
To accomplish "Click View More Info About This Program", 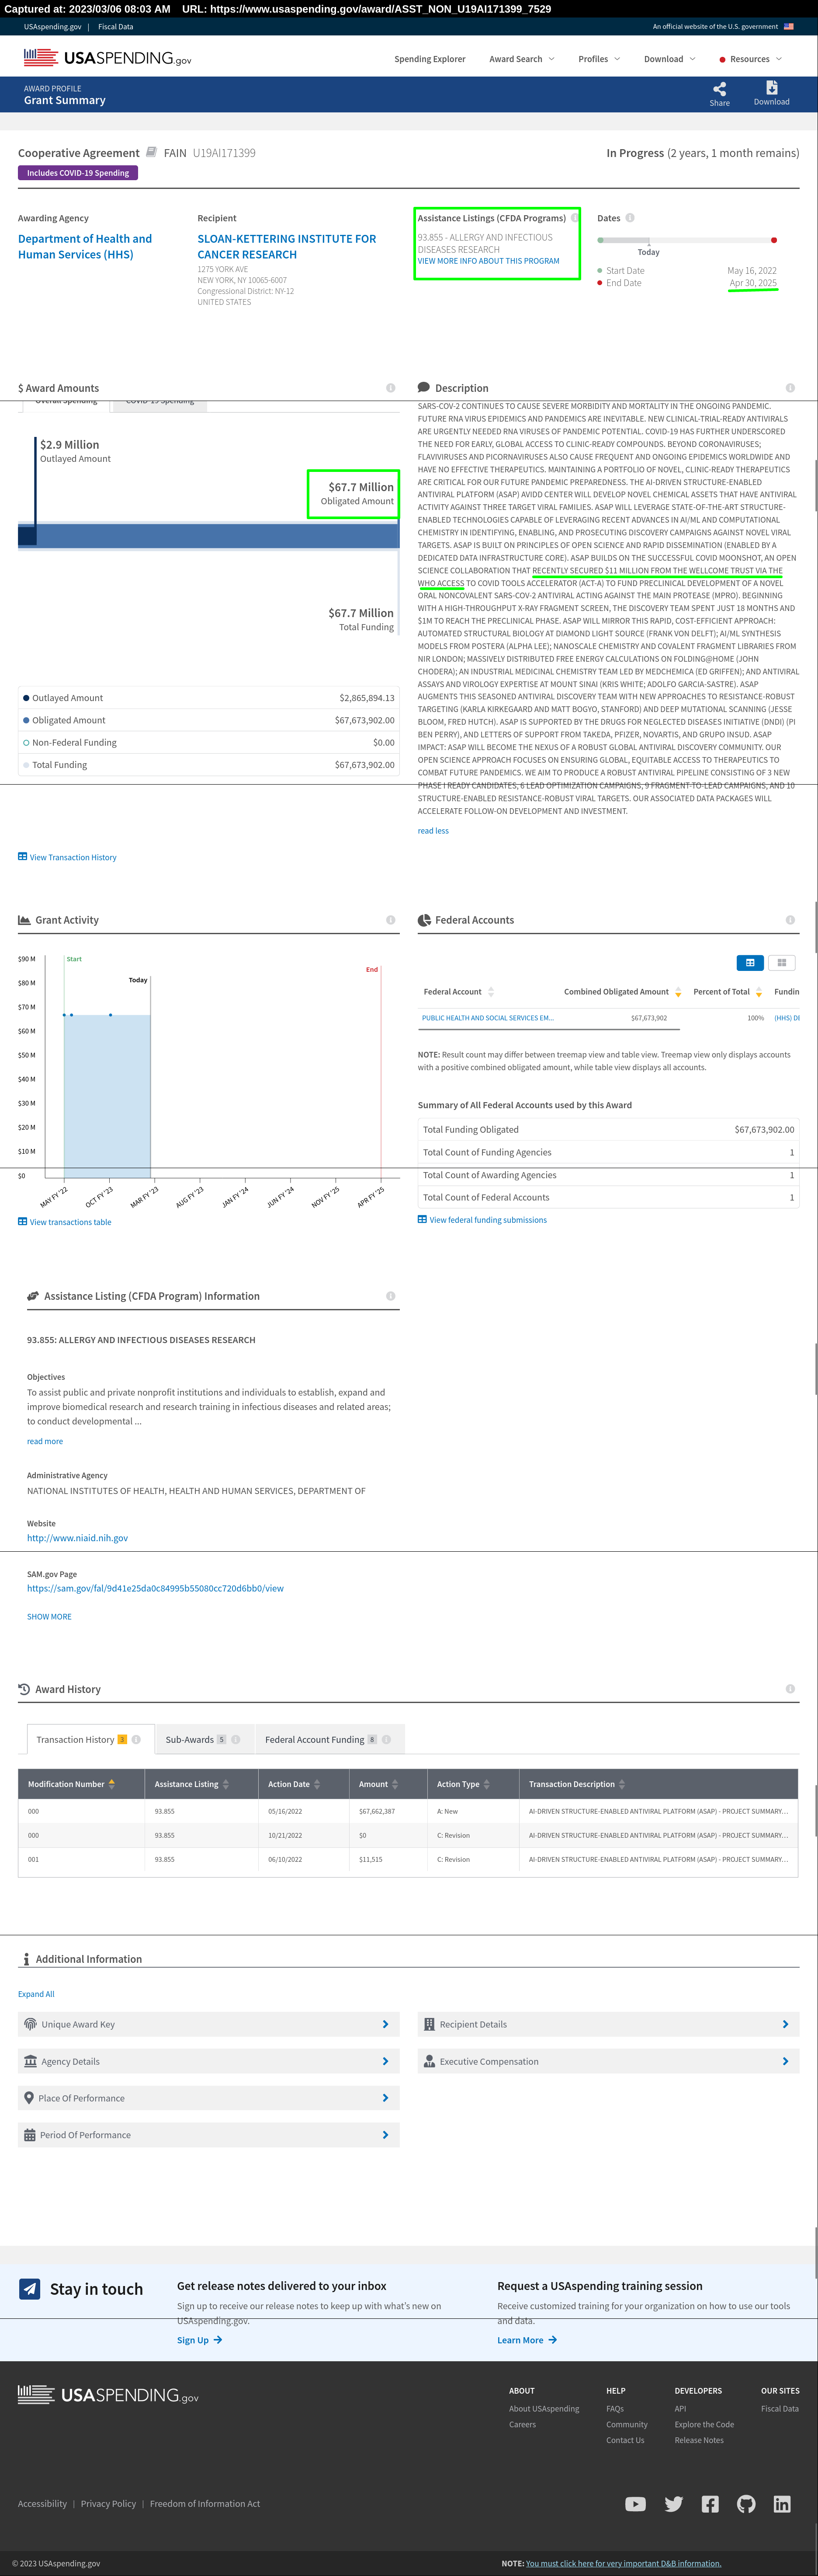I will (489, 261).
